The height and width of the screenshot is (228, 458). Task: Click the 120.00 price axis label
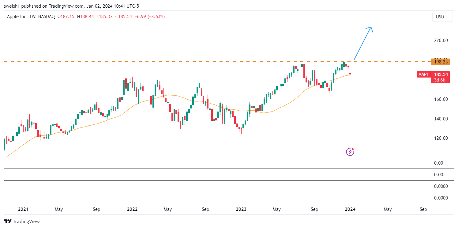[441, 138]
